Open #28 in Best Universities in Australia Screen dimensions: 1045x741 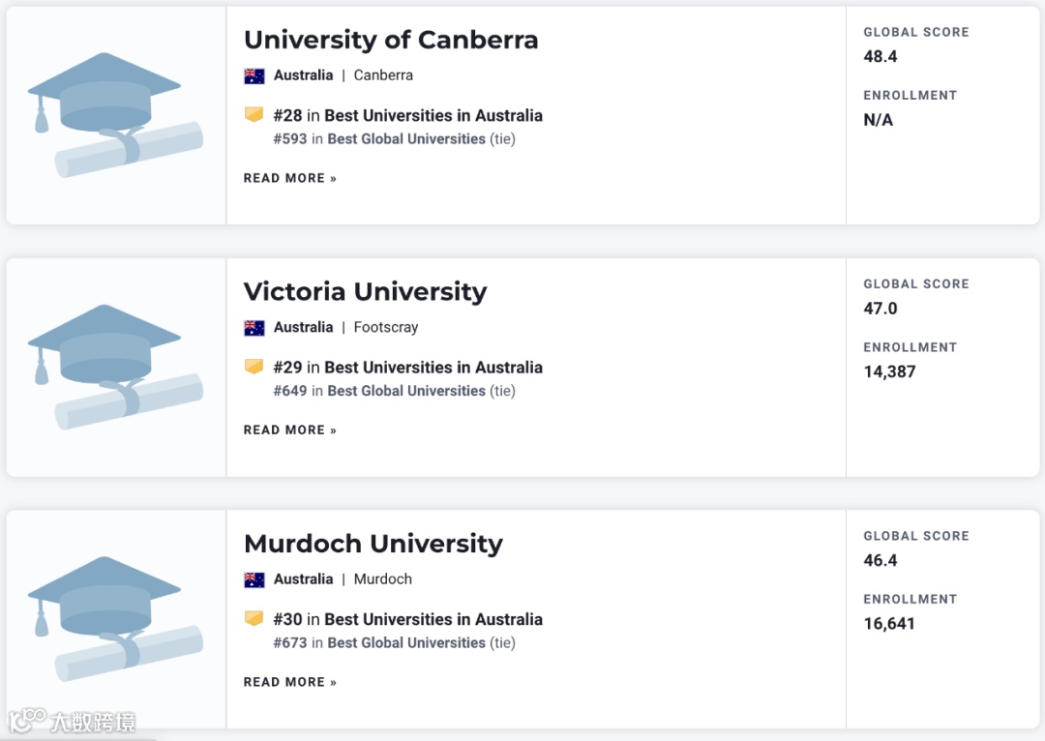(407, 115)
